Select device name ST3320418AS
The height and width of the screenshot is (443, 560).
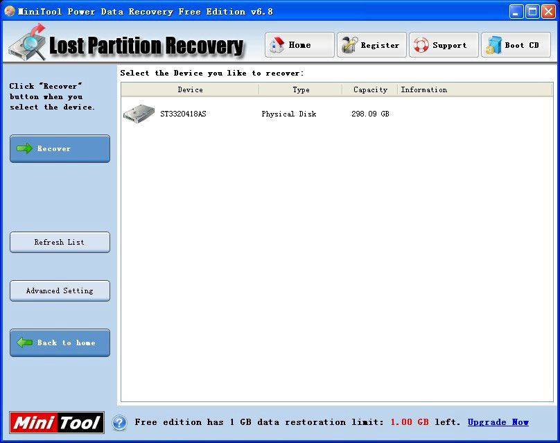(183, 114)
